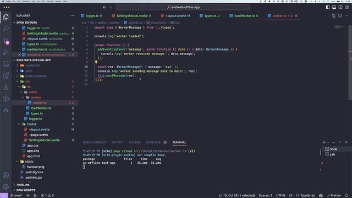Image resolution: width=352 pixels, height=198 pixels.
Task: Switch to the logger.ts editor tab
Action: coord(92,16)
